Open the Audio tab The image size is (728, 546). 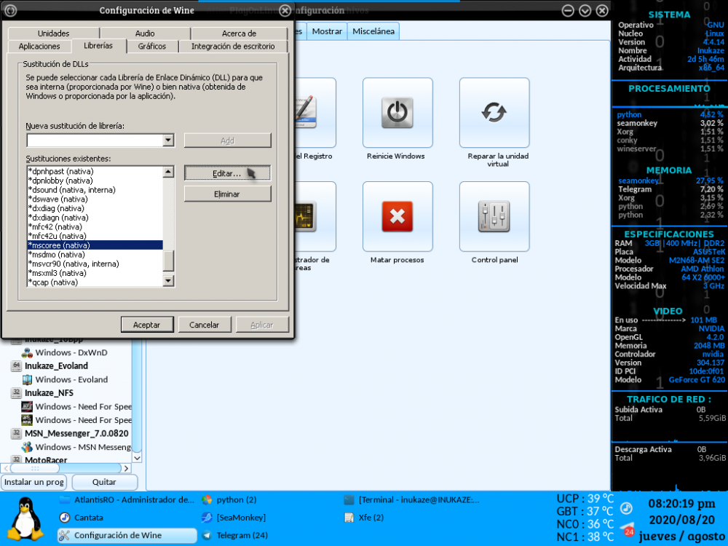pyautogui.click(x=145, y=33)
